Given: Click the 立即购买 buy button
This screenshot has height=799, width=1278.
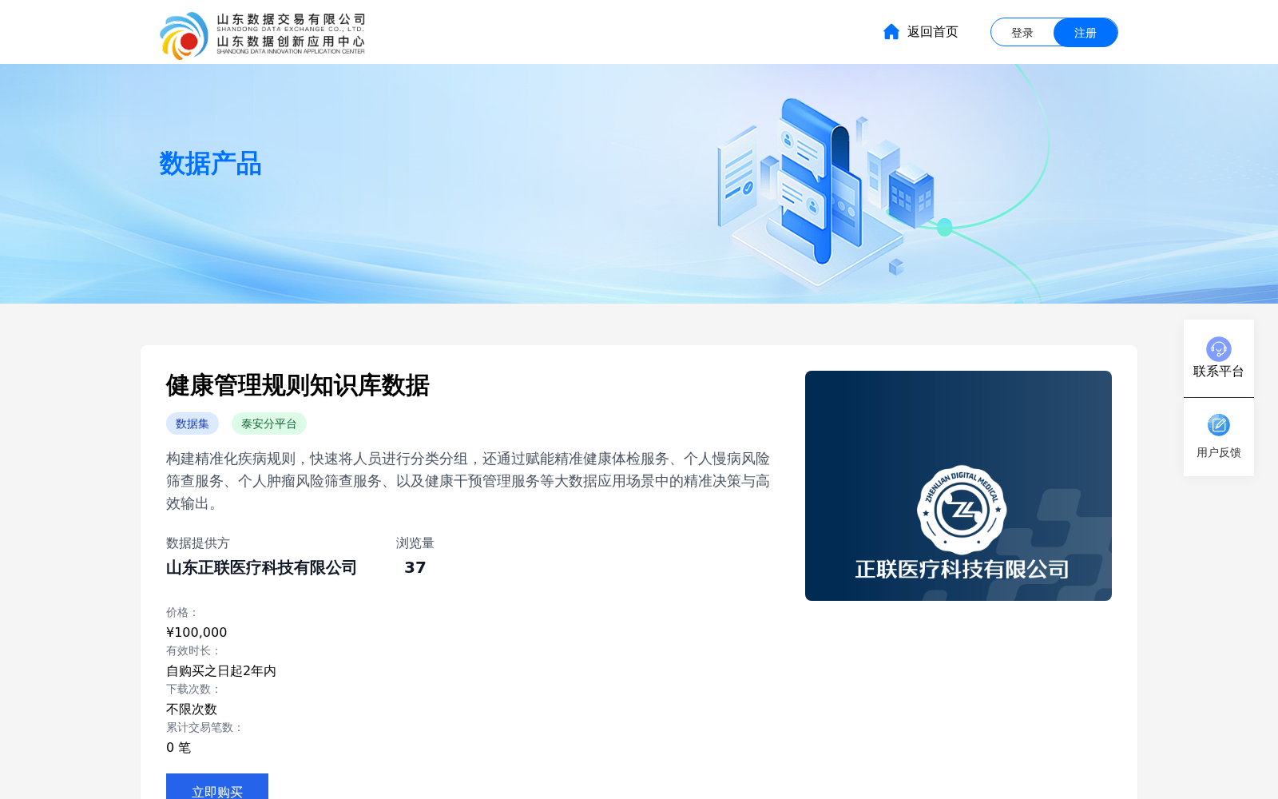Looking at the screenshot, I should (217, 788).
